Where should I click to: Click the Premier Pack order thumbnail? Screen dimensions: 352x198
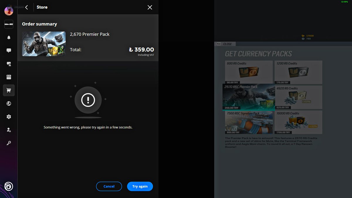tap(44, 44)
